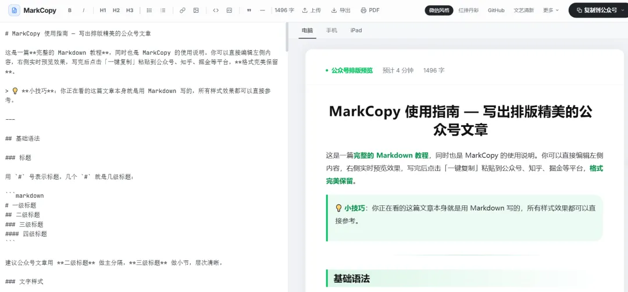Insert a hyperlink via link icon
The image size is (628, 292).
(183, 10)
